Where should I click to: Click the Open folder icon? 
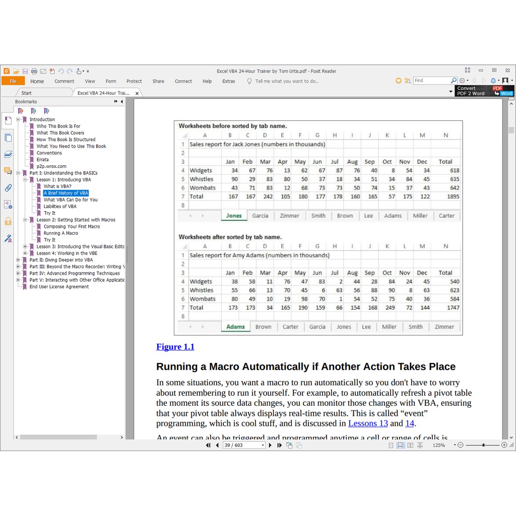[16, 71]
